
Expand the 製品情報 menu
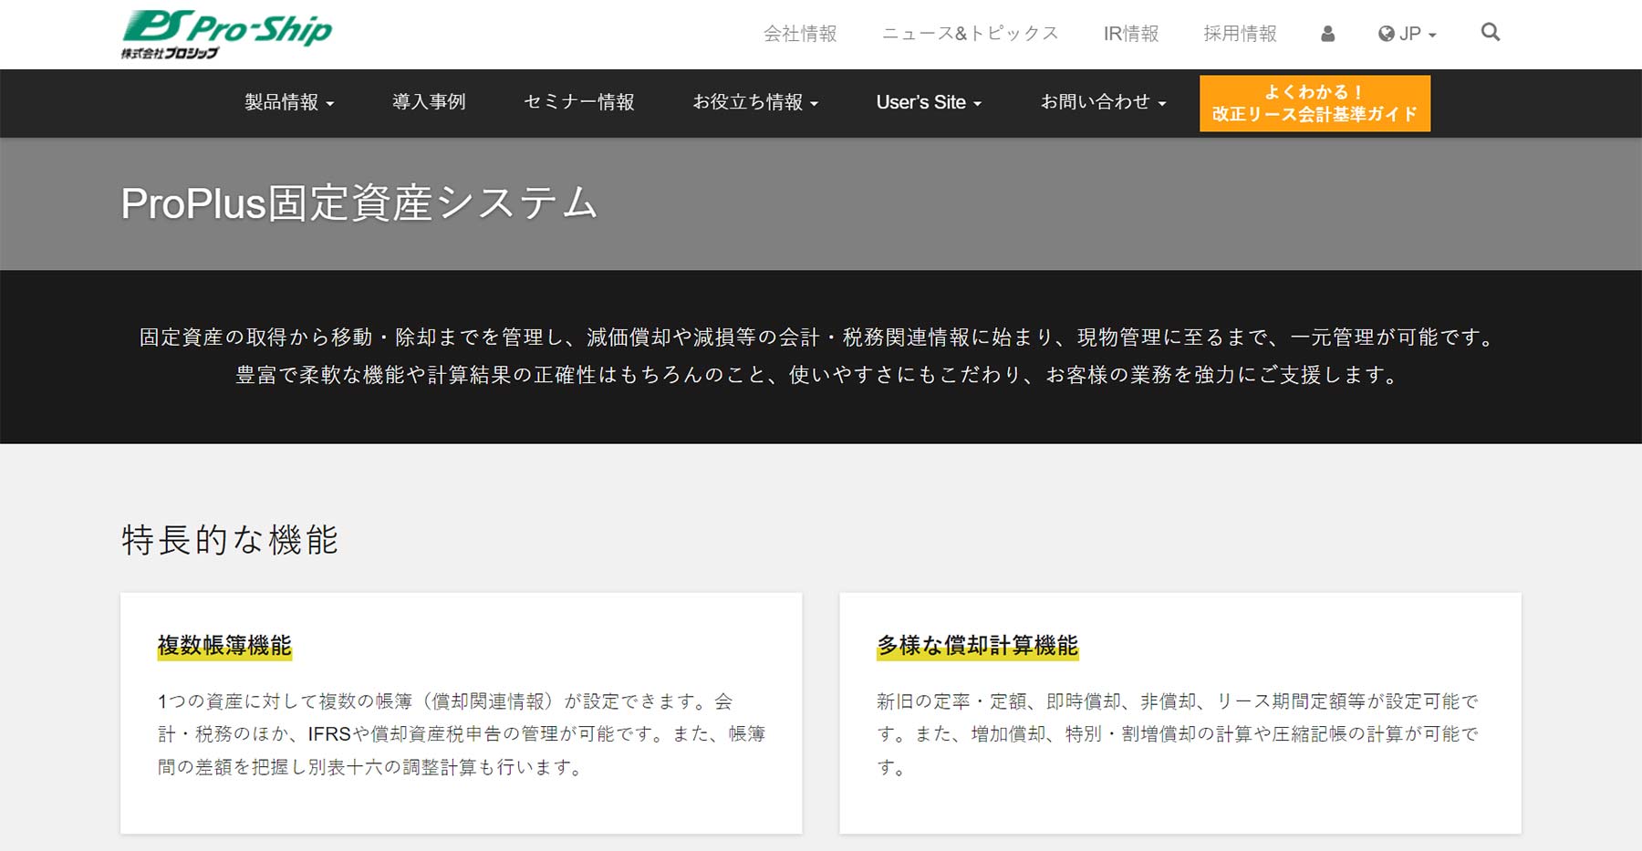(x=289, y=102)
